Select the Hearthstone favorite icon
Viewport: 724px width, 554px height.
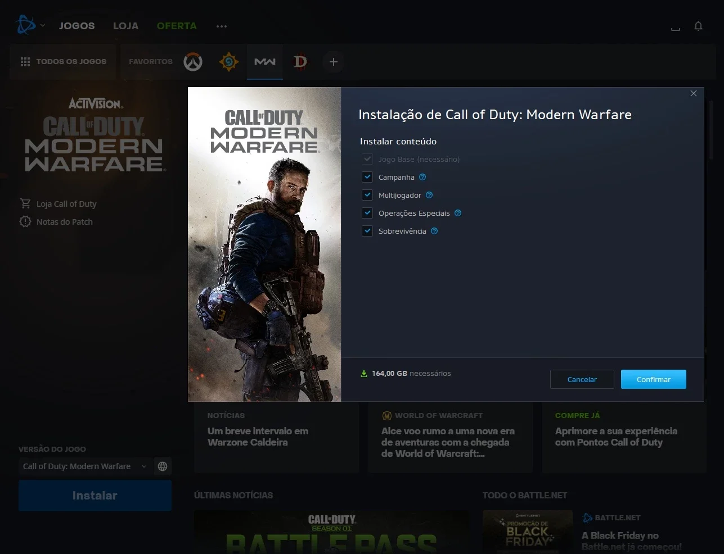(229, 62)
